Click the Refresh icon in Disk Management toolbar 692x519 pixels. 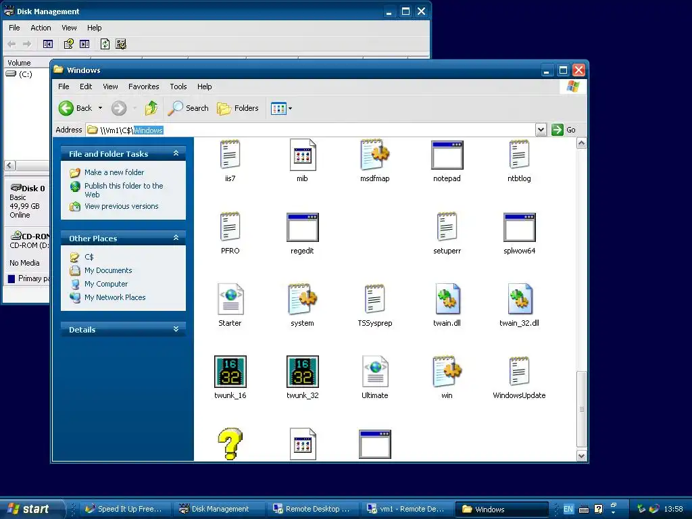click(105, 44)
